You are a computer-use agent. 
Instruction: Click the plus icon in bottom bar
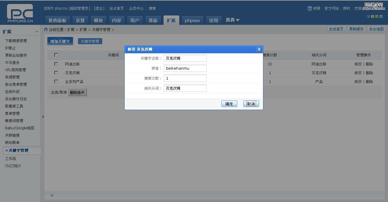(52, 195)
